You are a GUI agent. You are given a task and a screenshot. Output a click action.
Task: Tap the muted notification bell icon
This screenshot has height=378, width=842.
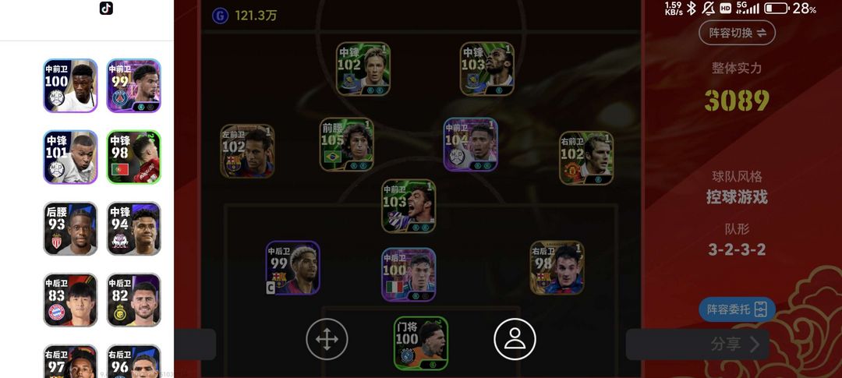point(708,8)
